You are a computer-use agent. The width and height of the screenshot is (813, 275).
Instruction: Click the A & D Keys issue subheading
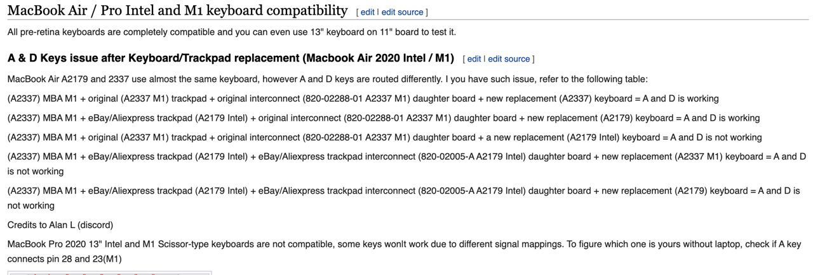click(231, 58)
